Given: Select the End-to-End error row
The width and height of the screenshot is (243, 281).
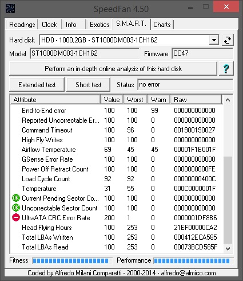Looking at the screenshot, I should point(116,111).
